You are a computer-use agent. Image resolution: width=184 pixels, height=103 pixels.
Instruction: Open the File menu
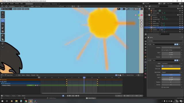coord(4,4)
